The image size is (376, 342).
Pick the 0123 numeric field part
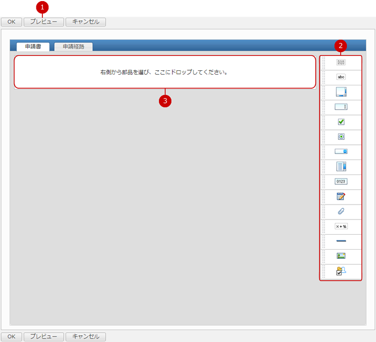[341, 181]
